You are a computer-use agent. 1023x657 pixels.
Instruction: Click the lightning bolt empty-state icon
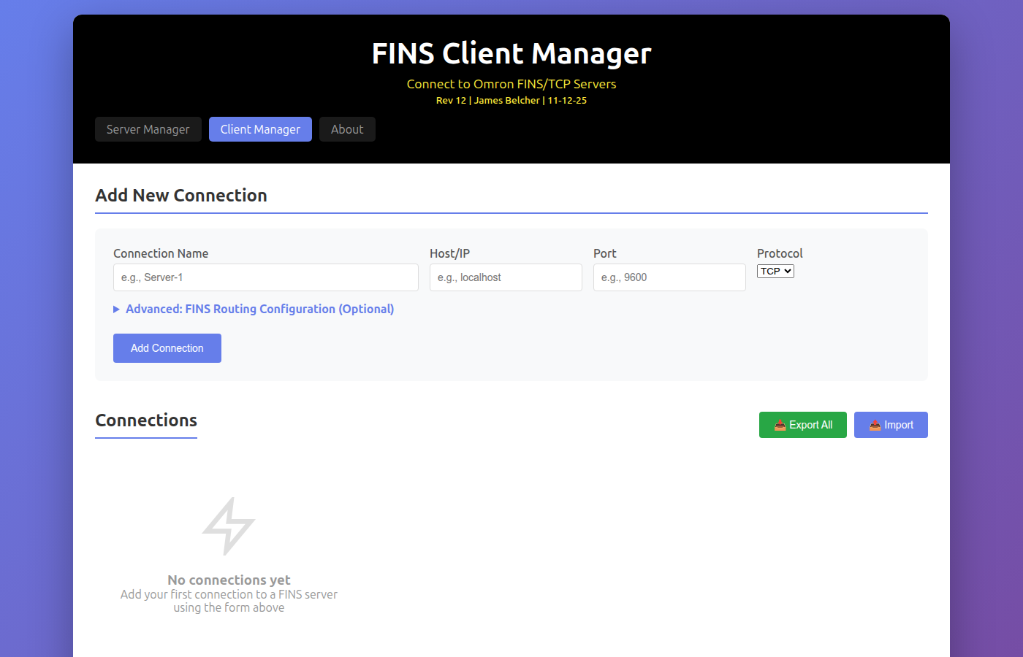coord(229,526)
